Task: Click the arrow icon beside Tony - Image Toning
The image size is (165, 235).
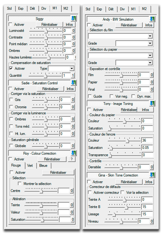Action: [x=152, y=103]
